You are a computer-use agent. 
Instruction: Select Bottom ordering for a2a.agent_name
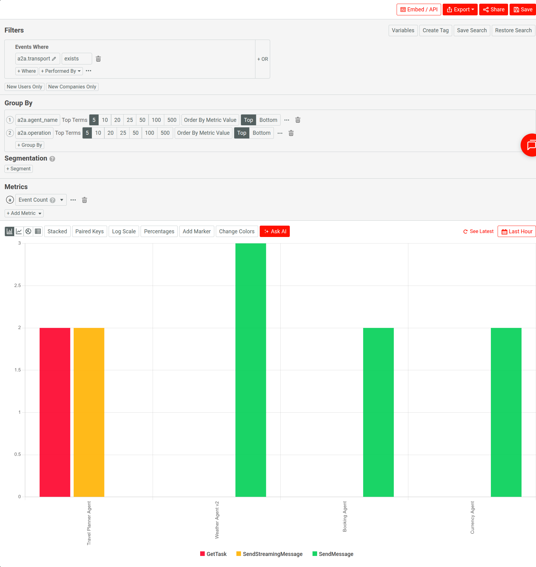pos(268,120)
